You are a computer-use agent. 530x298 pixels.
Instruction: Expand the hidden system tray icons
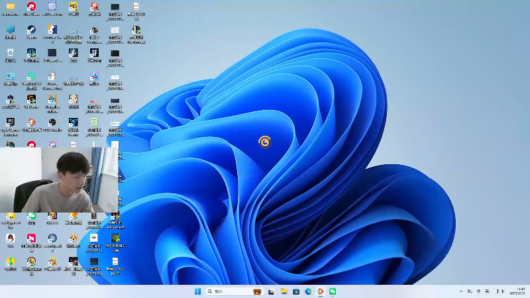click(x=461, y=291)
